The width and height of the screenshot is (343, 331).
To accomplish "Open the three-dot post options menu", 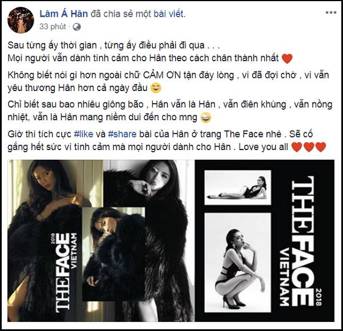I will coord(330,13).
